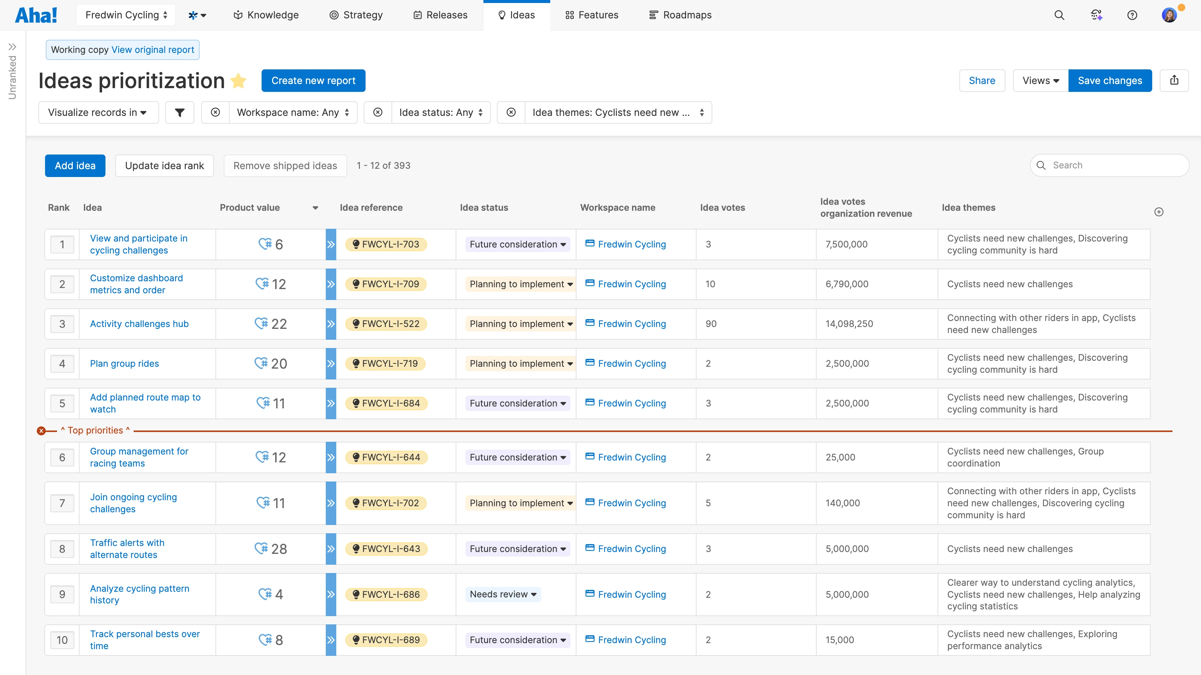Open the user avatar menu
The image size is (1201, 675).
(1169, 15)
